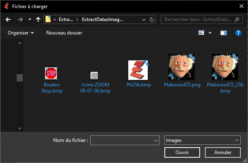The height and width of the screenshot is (163, 248).
Task: Select the Extra... breadcrumb segment
Action: tap(66, 19)
